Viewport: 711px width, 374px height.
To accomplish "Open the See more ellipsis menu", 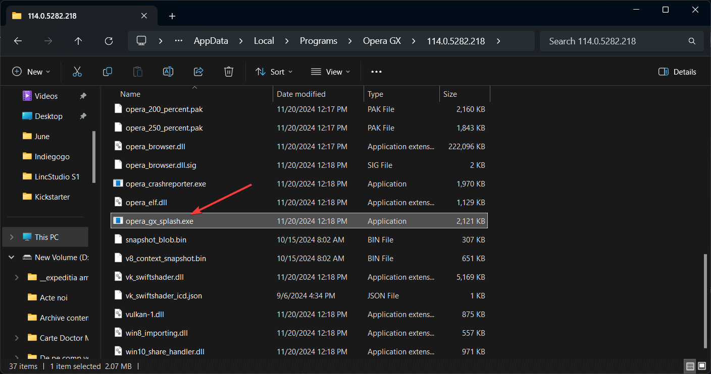I will 376,72.
